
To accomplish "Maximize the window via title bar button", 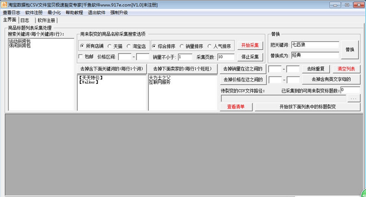I will tap(347, 4).
